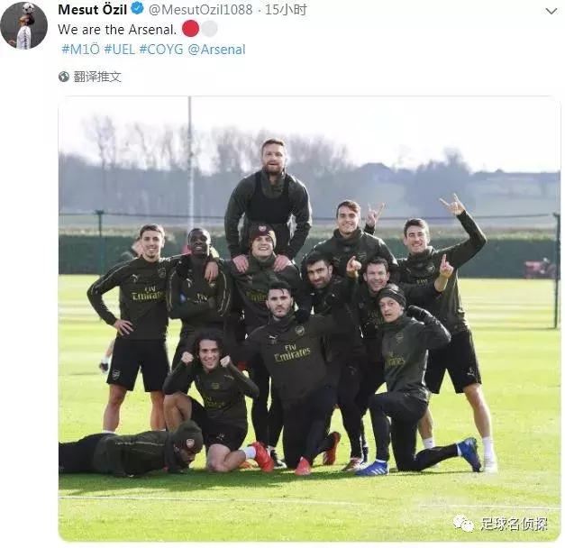Click the WeChat logo in the photo watermark
The height and width of the screenshot is (548, 565).
click(x=464, y=524)
